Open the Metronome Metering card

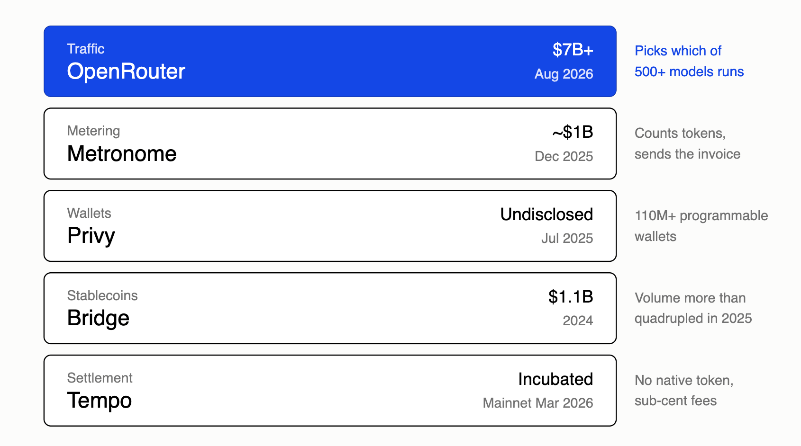330,143
